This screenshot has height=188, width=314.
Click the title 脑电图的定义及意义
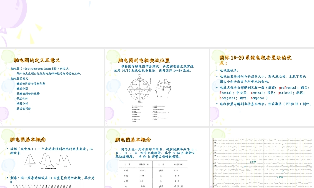(37, 59)
